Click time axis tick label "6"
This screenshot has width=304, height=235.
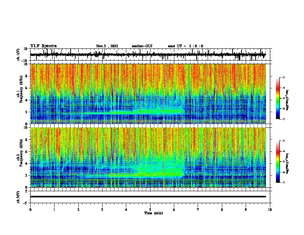coord(174,210)
